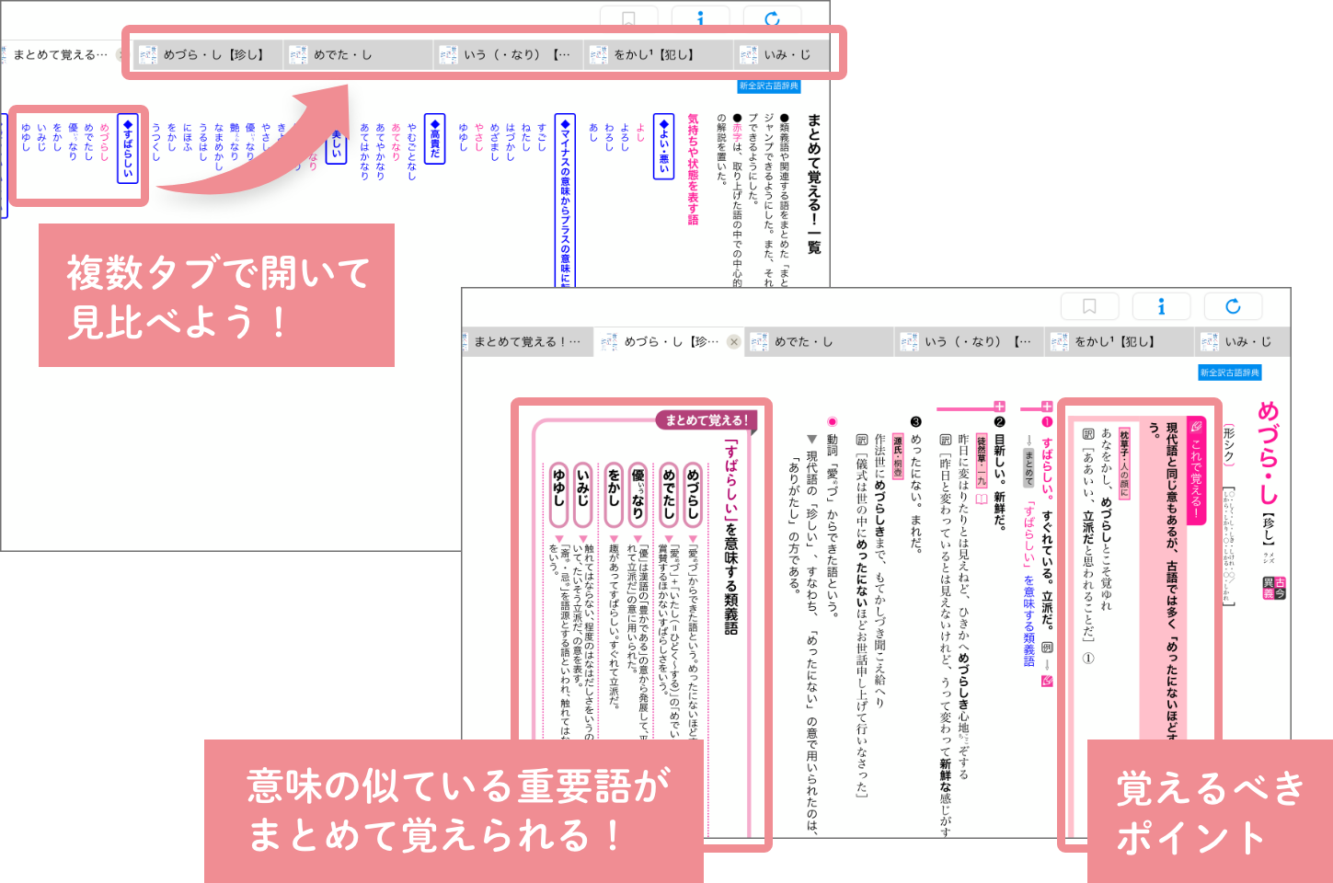The height and width of the screenshot is (883, 1333).
Task: Open pink めづらし link in back window
Action: click(x=104, y=143)
